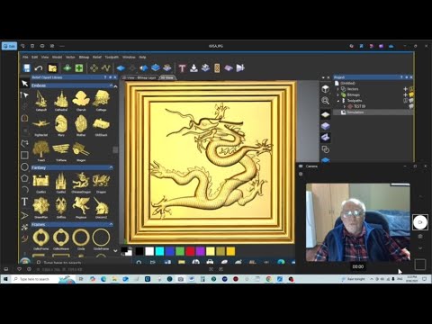The height and width of the screenshot is (324, 432).
Task: Collapse the Emboss clipart section
Action: 111,85
